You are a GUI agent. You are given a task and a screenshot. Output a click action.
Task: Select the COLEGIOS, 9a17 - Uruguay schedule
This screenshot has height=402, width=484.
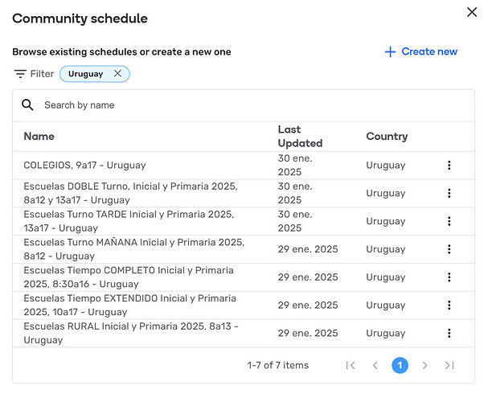(x=84, y=166)
